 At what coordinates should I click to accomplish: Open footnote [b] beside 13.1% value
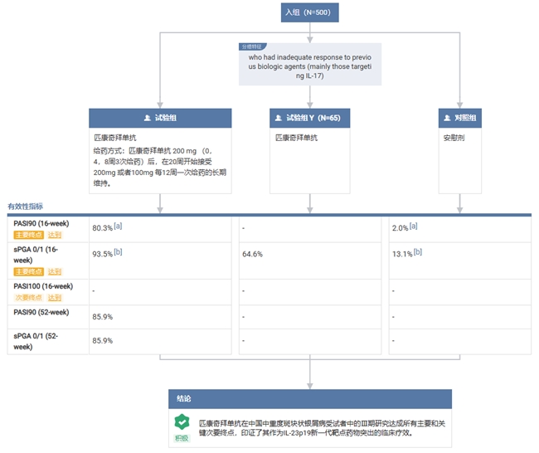[418, 251]
